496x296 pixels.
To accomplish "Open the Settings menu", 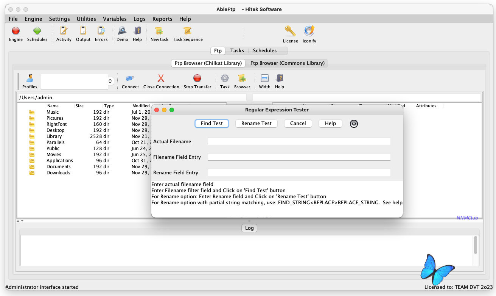I will pyautogui.click(x=59, y=19).
